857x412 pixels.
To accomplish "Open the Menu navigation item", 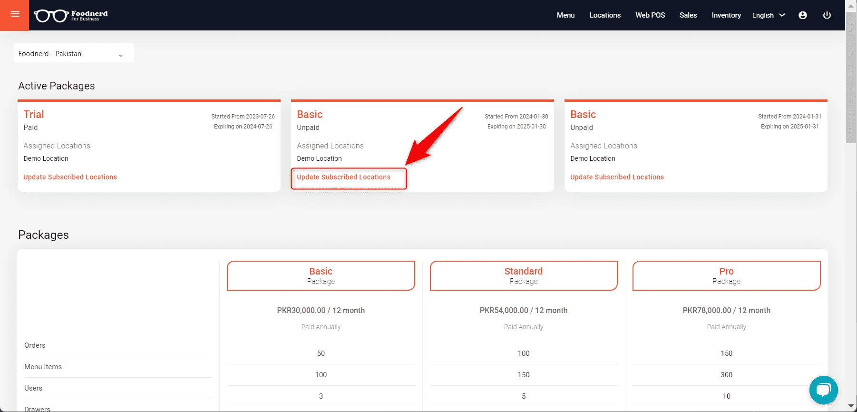I will [x=565, y=15].
